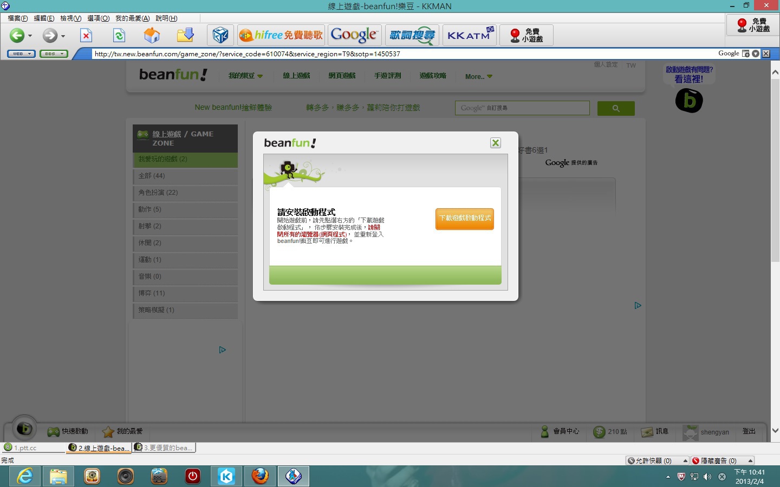Open the 遊戲攻略 navigation link
This screenshot has width=780, height=487.
(433, 76)
